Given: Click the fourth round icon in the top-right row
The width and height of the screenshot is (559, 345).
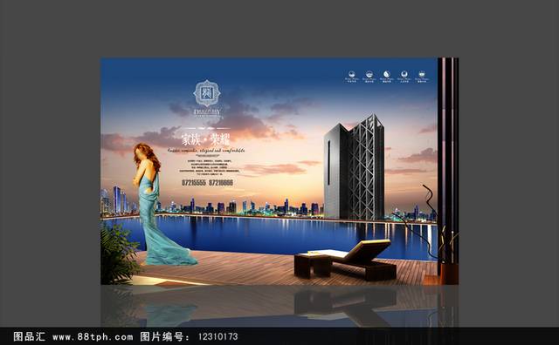Looking at the screenshot, I should 404,74.
